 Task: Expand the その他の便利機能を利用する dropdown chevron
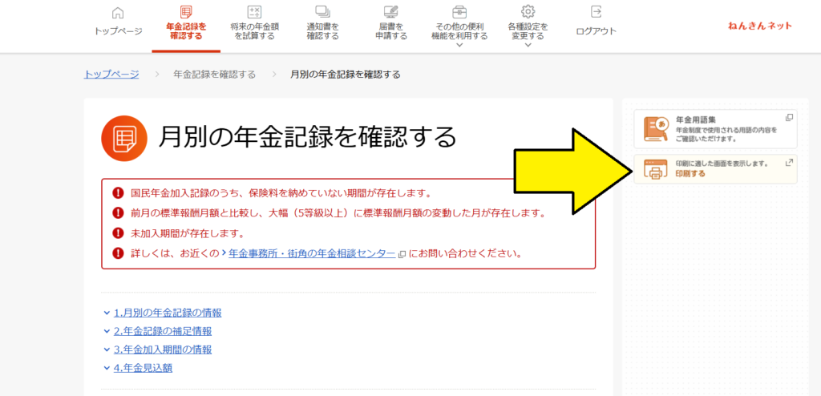pos(459,46)
